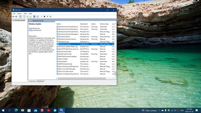The image size is (201, 113).
Task: Select the Windows Time service row
Action: coord(85,42)
